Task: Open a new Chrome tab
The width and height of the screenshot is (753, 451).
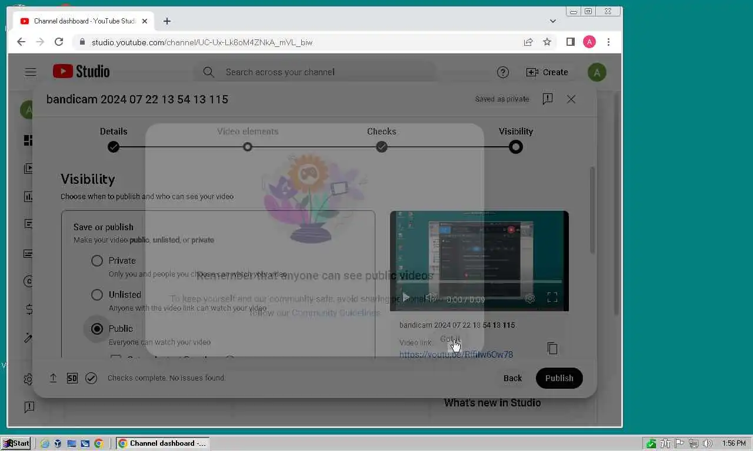Action: click(167, 21)
